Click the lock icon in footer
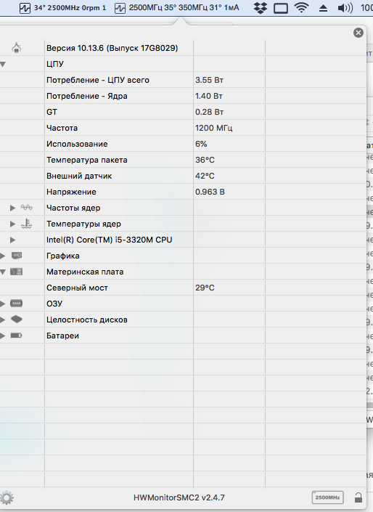Screen dimensions: 373x512 [x=358, y=497]
